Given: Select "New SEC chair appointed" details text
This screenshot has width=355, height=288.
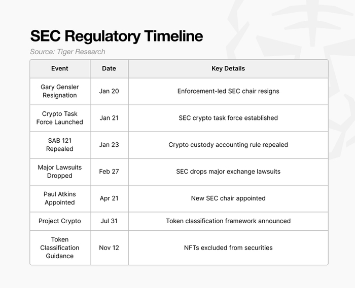Looking at the screenshot, I should [x=228, y=198].
